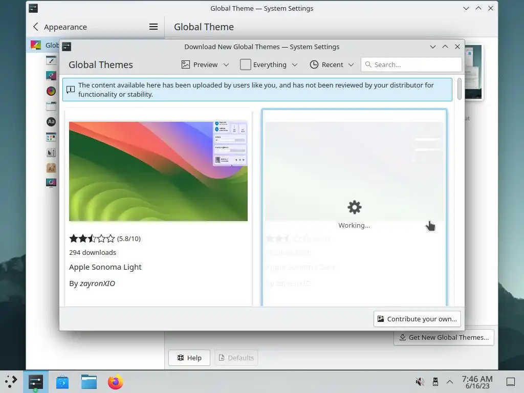524x393 pixels.
Task: Launch Firefox from the taskbar
Action: click(115, 382)
